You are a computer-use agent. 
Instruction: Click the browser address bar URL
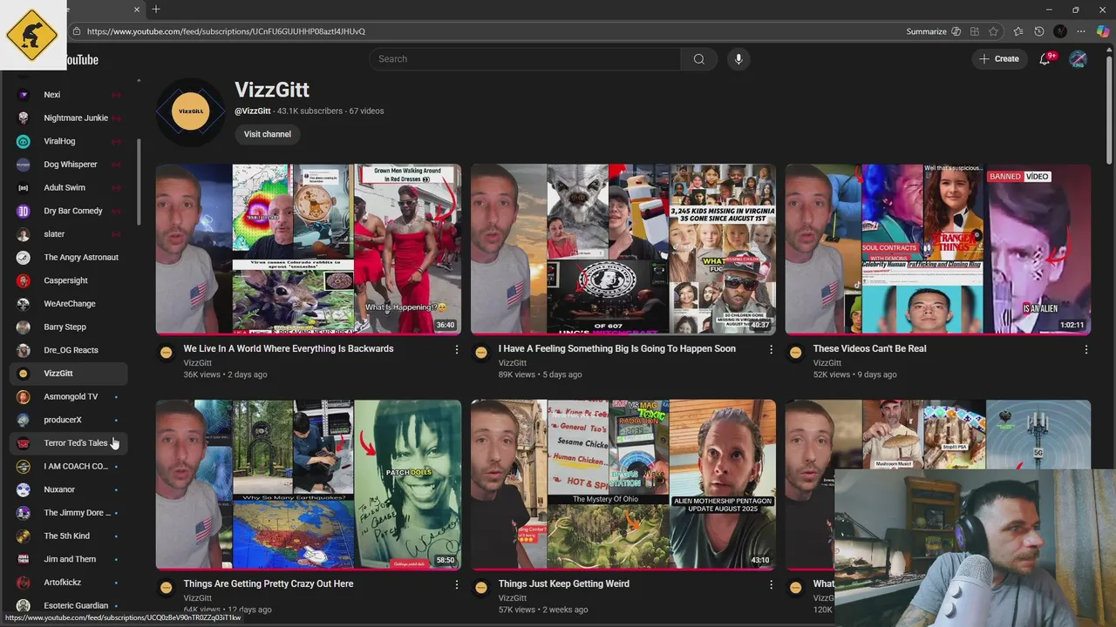click(x=226, y=31)
